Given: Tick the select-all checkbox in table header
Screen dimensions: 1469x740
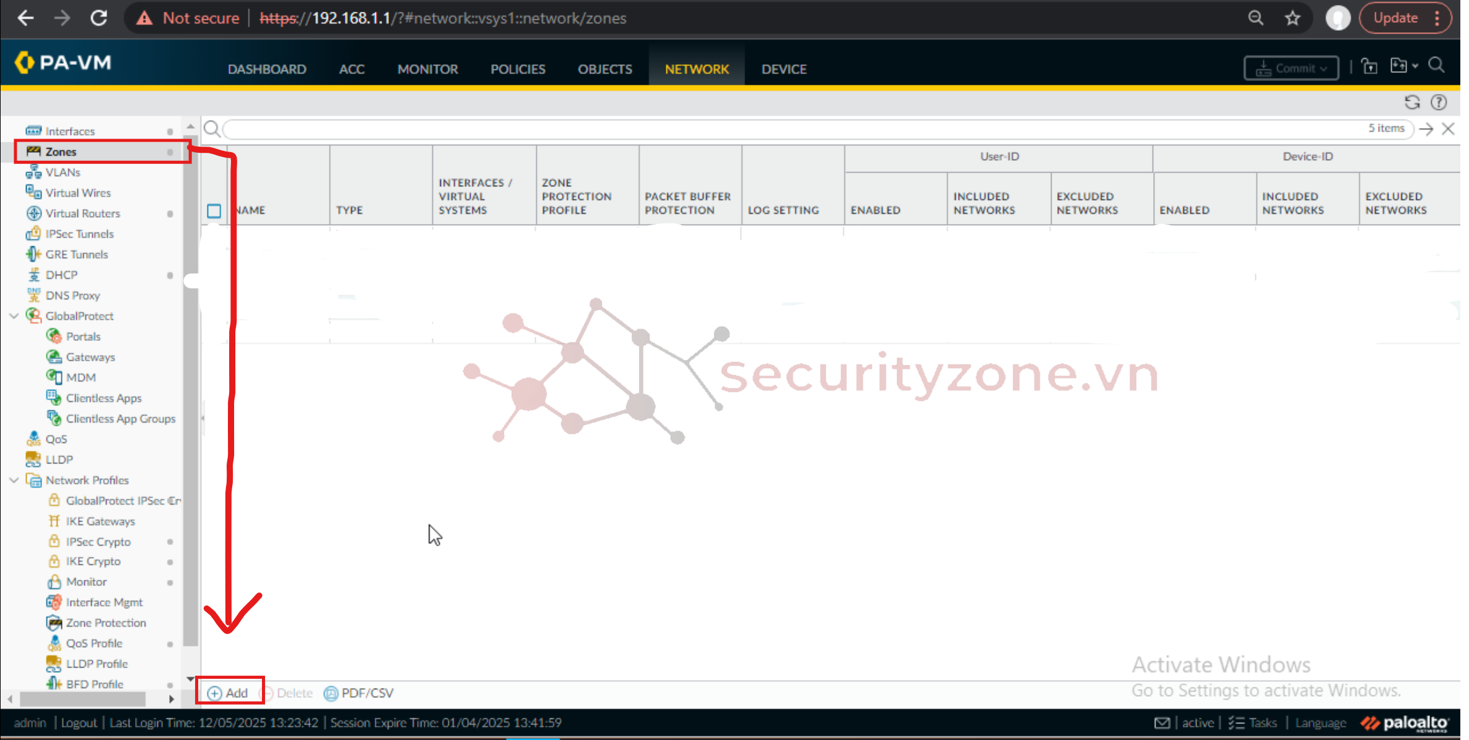Looking at the screenshot, I should pos(214,211).
